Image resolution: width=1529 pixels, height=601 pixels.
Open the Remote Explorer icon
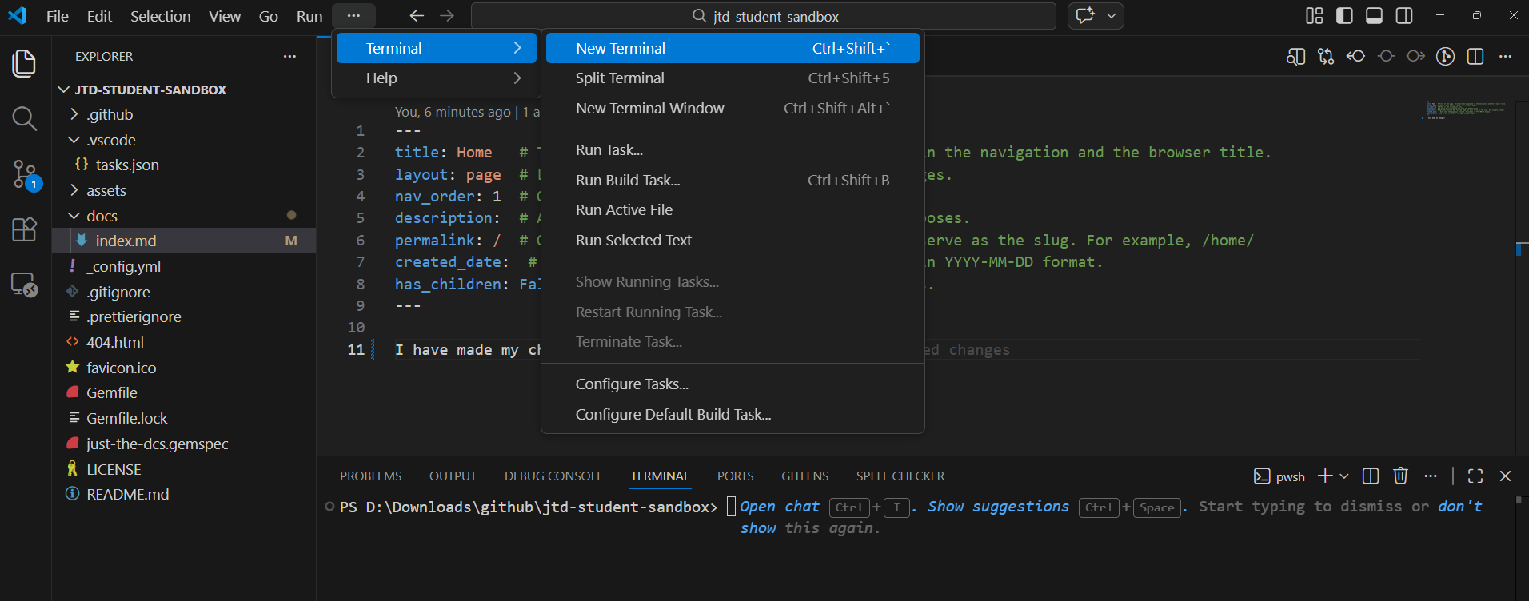[24, 285]
